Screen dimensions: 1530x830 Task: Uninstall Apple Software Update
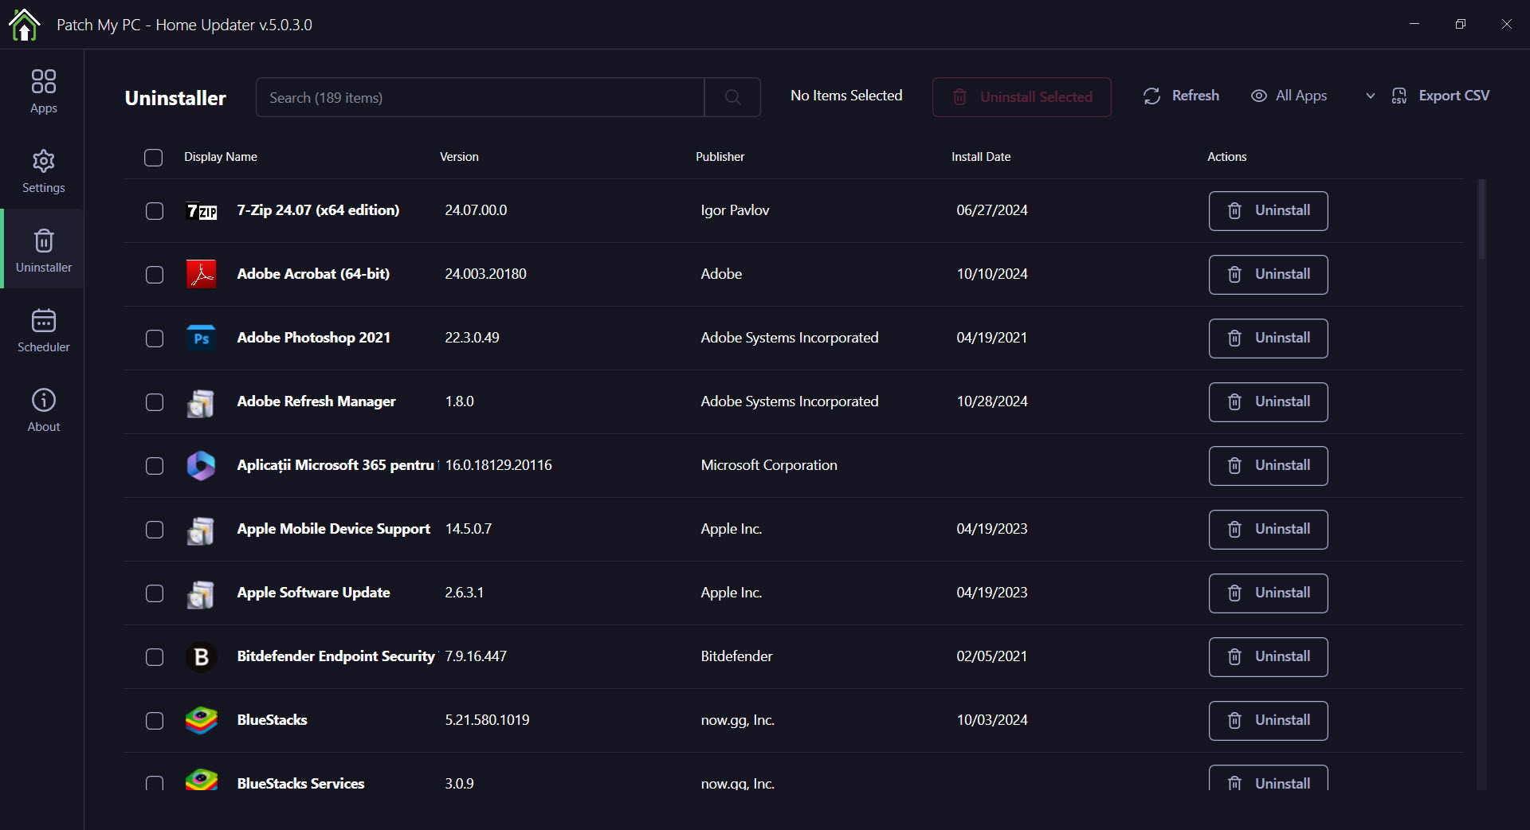point(1268,593)
